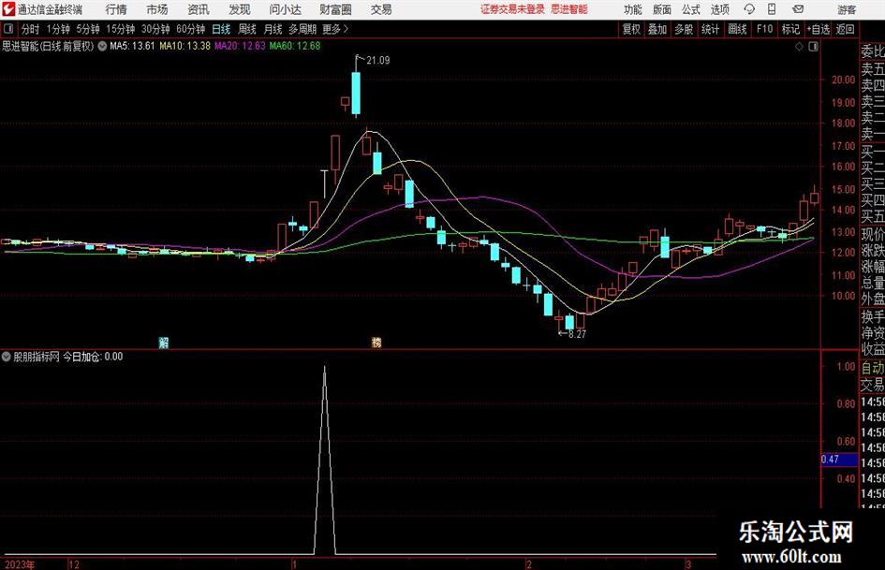885x570 pixels.
Task: Select the 日线 daily chart tab
Action: [221, 29]
